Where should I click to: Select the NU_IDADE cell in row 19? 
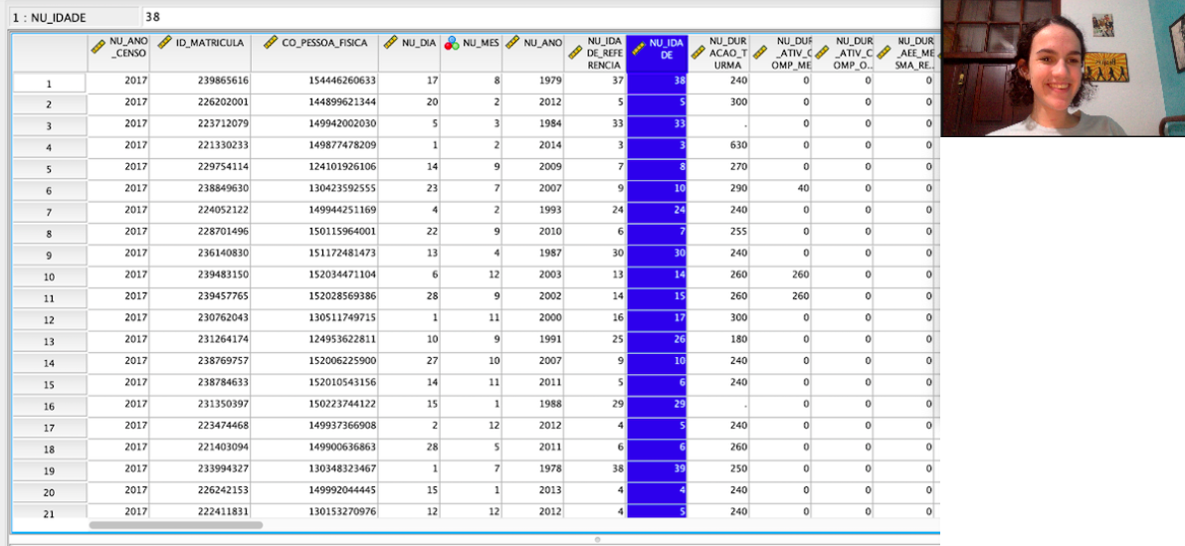tap(657, 469)
